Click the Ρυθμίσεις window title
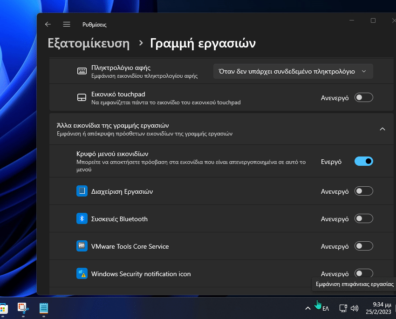396x319 pixels. 95,25
